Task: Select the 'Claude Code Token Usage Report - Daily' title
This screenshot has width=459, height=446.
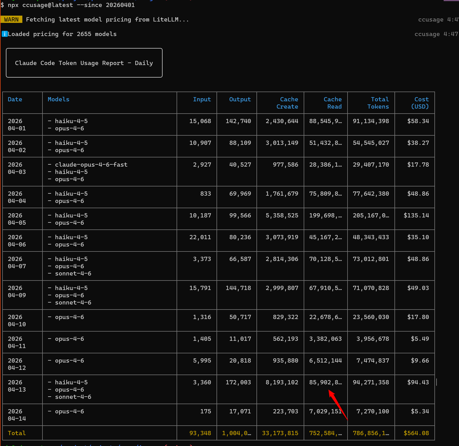Action: pyautogui.click(x=84, y=63)
